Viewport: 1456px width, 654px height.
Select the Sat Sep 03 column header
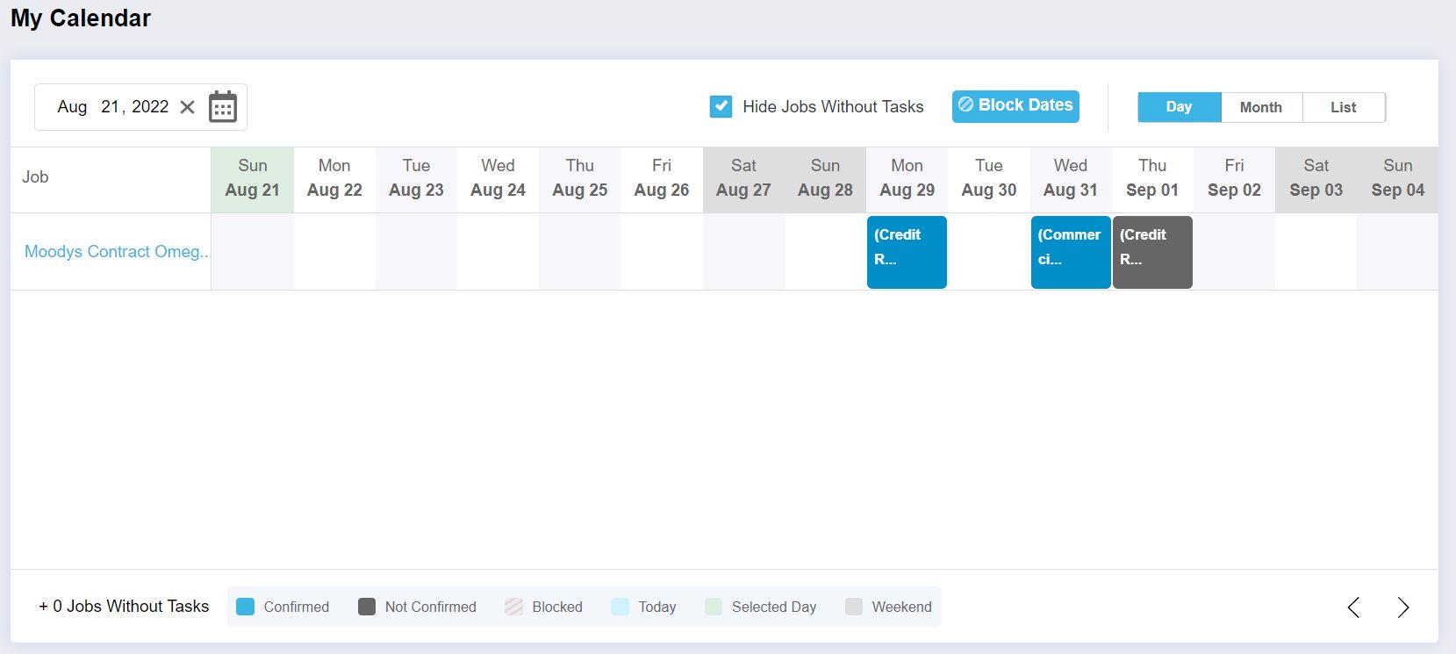(x=1316, y=178)
